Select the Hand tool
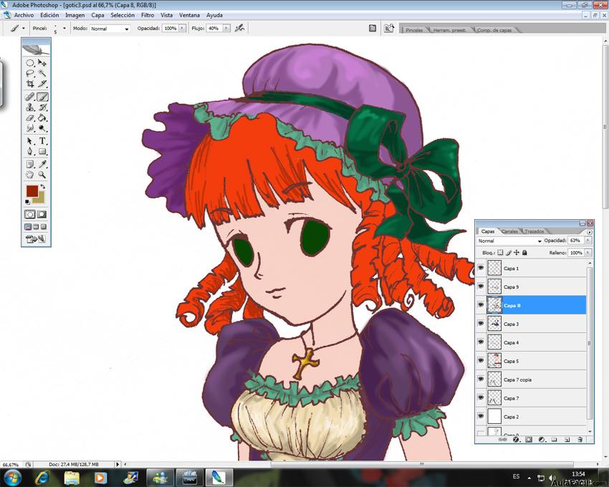Viewport: 609px width, 487px height. click(30, 175)
